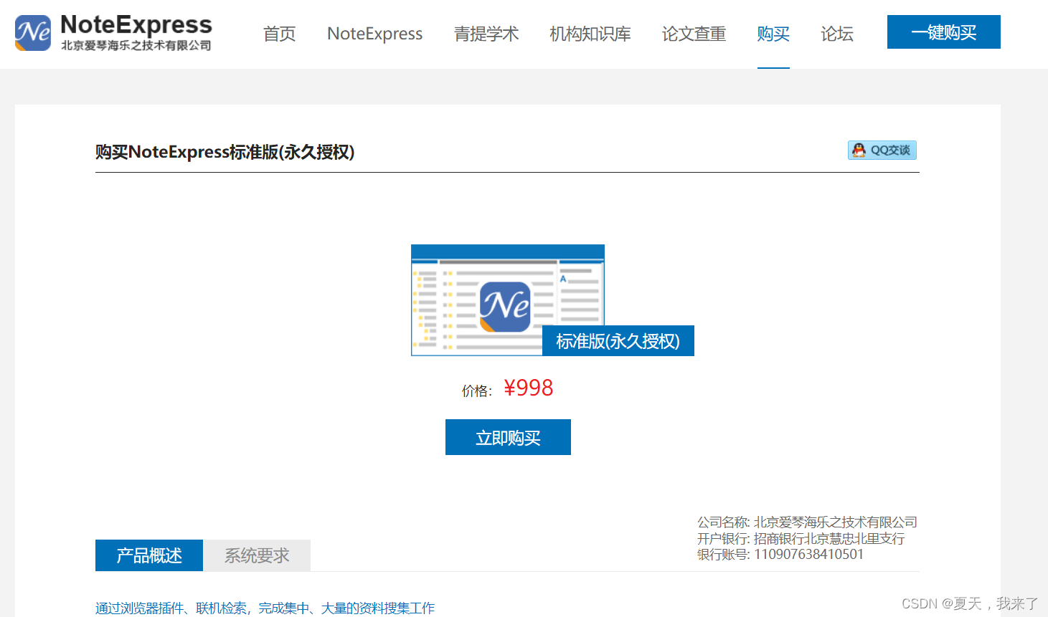1048x617 pixels.
Task: Click the NoteExpress wordmark text in the header
Action: click(x=136, y=25)
